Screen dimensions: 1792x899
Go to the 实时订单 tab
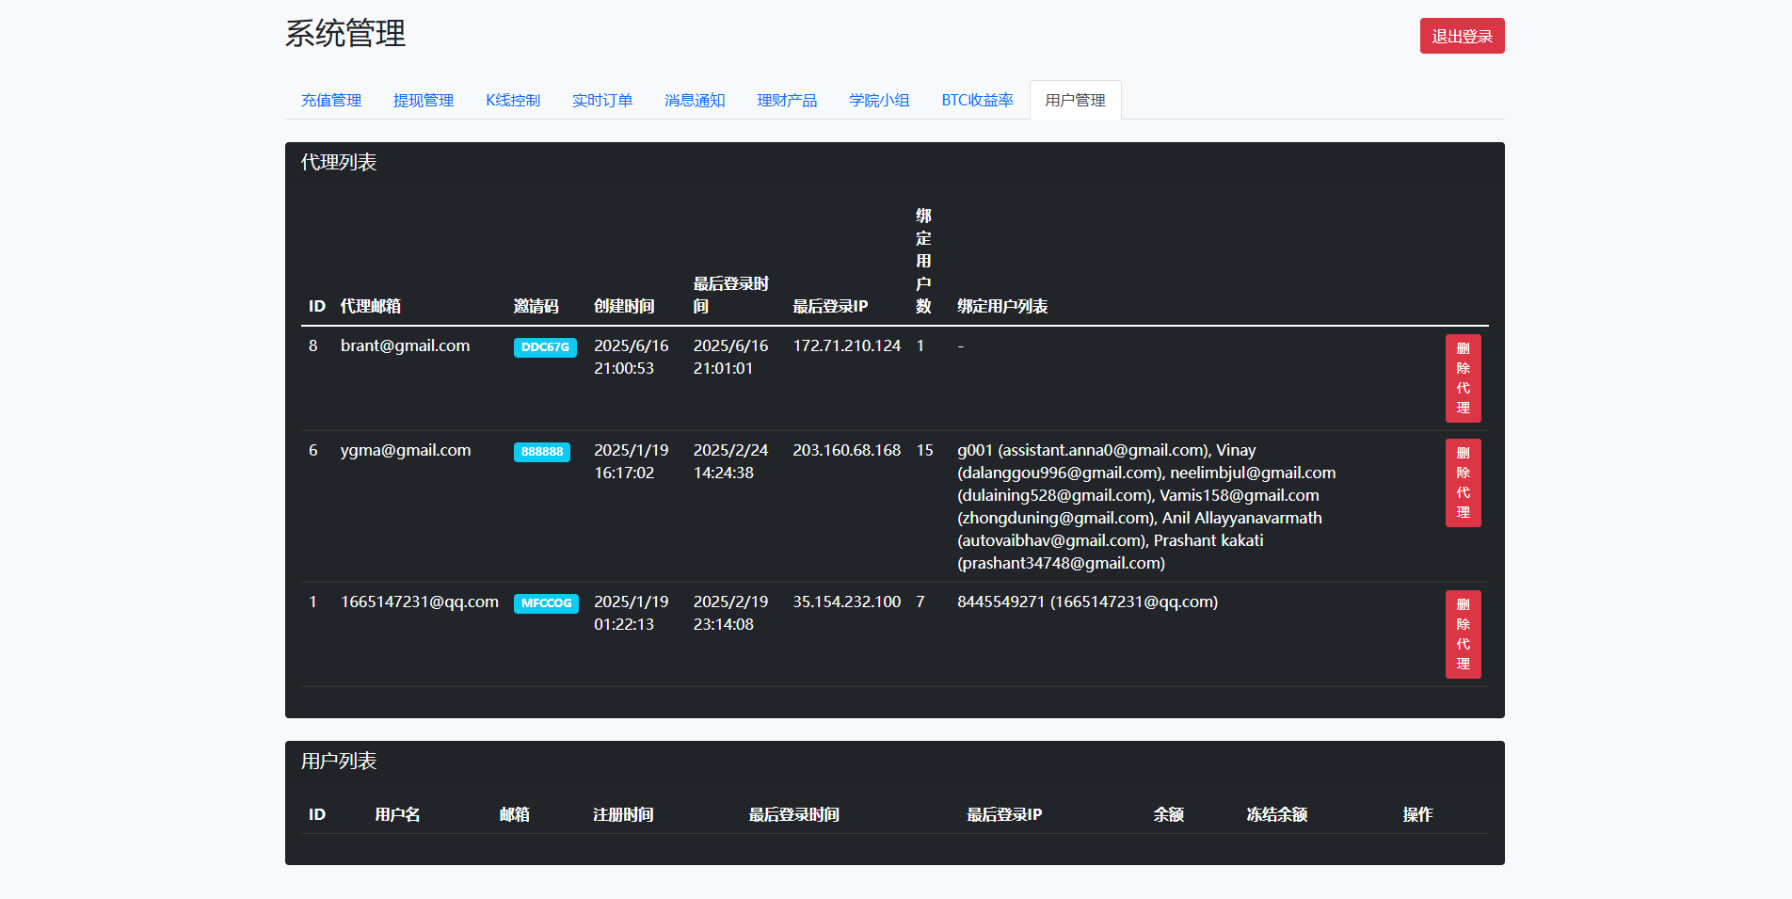602,100
